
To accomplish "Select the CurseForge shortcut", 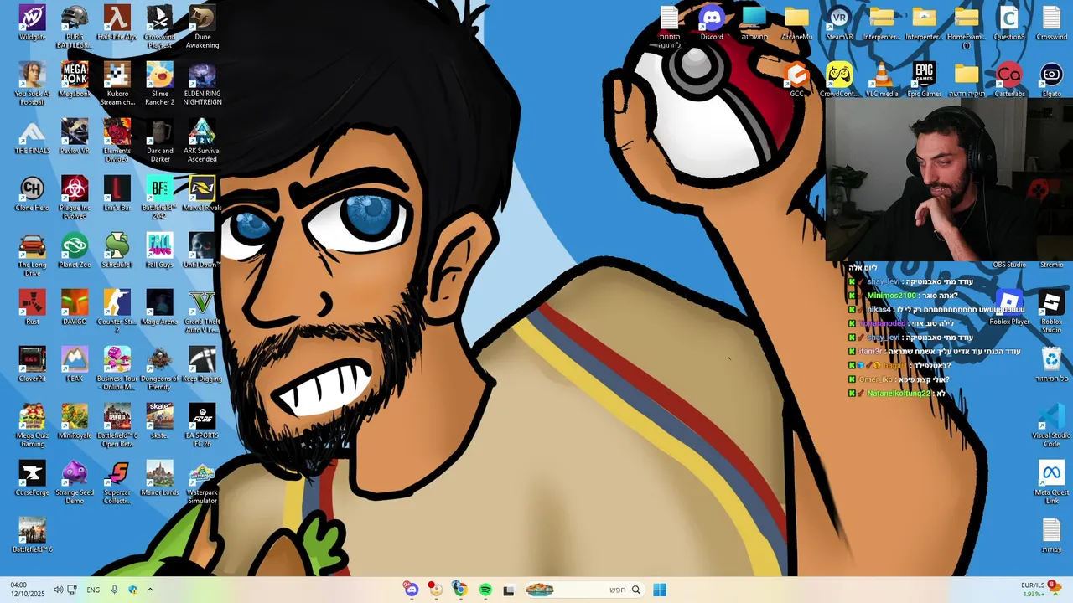I will (32, 478).
